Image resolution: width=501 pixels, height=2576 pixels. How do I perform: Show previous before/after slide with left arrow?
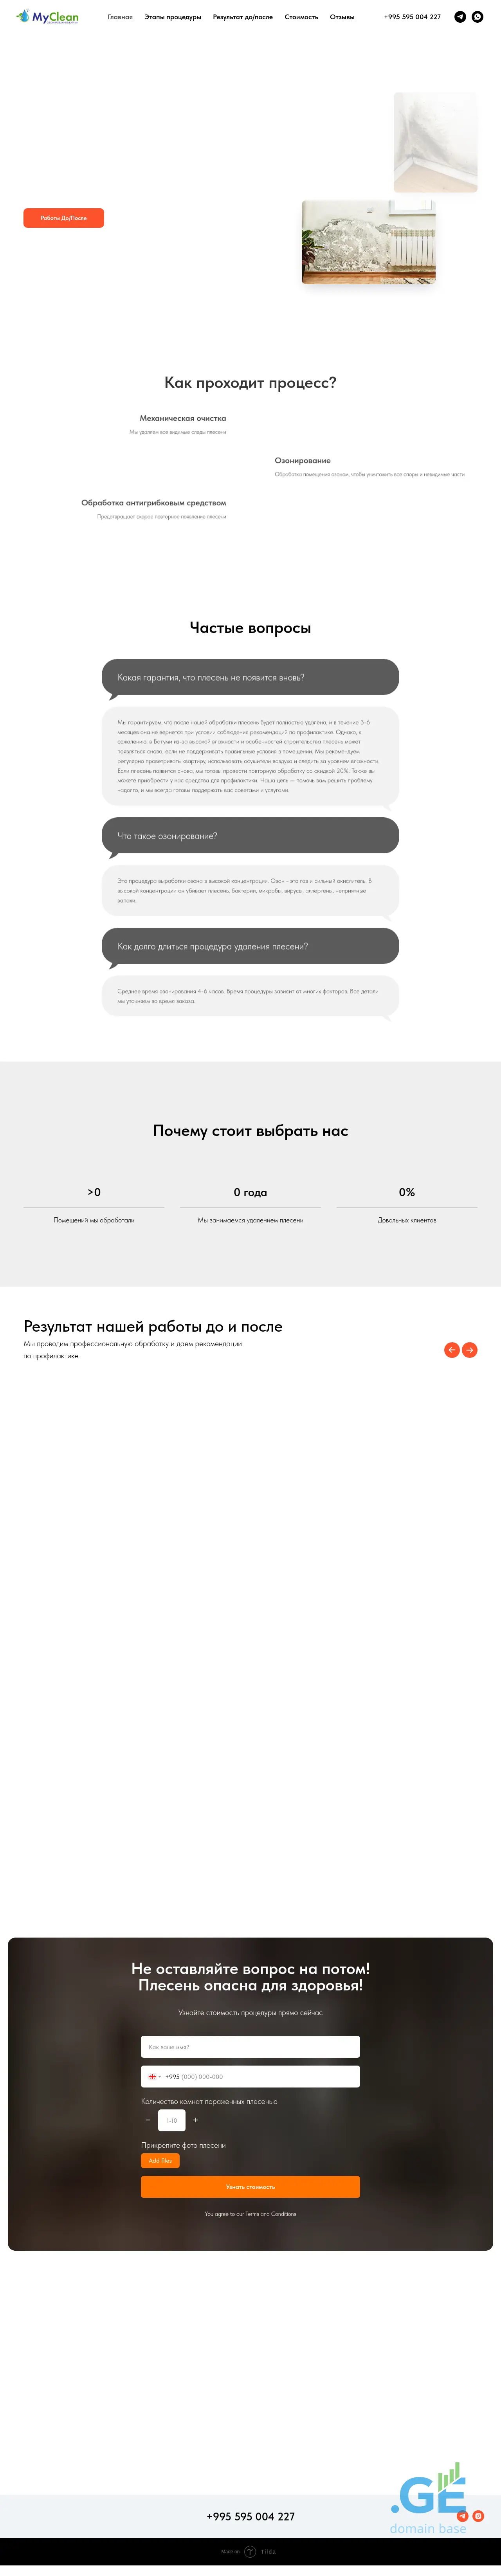pos(452,1350)
